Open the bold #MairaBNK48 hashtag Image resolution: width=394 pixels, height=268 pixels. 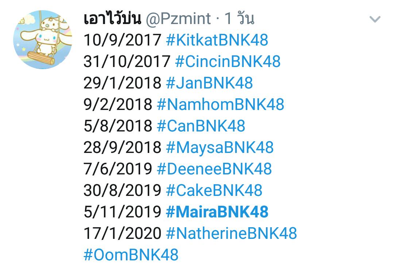tap(217, 212)
